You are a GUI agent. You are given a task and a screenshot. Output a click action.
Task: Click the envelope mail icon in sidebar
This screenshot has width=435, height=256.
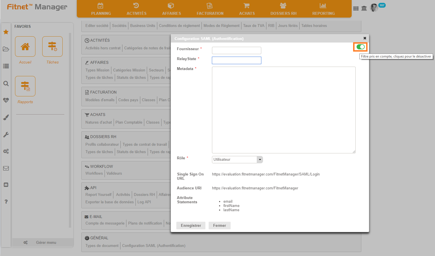pyautogui.click(x=6, y=168)
